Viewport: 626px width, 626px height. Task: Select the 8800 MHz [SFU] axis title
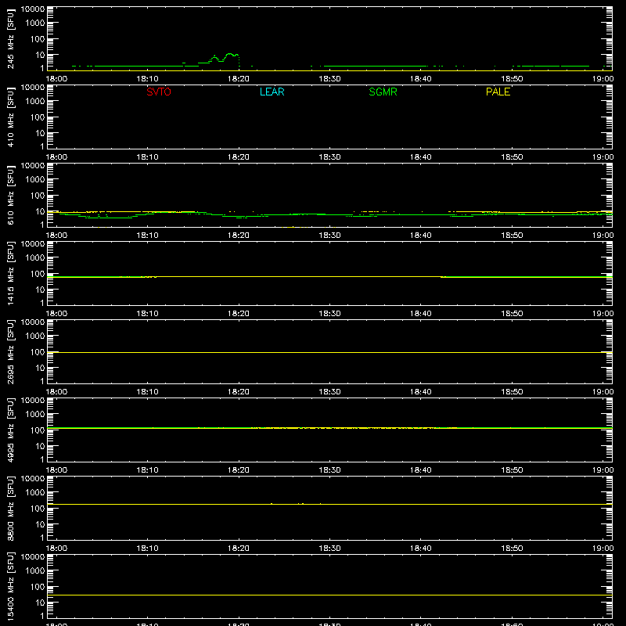(x=10, y=508)
